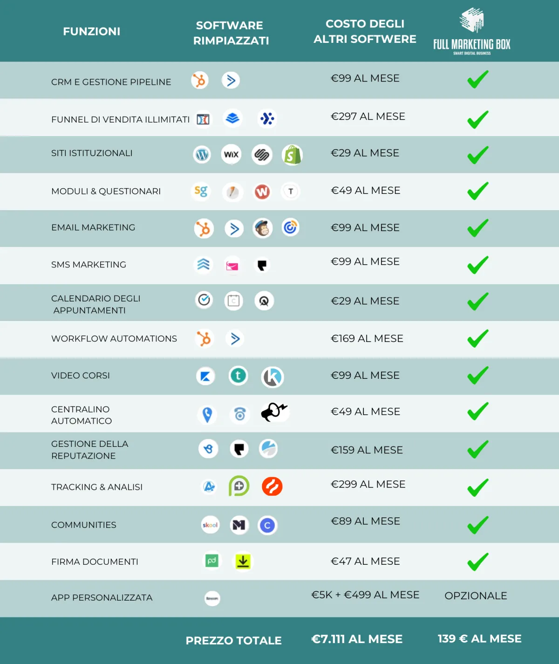The height and width of the screenshot is (664, 559).
Task: Select the green PandaDoc icon in Firma Documenti
Action: tap(212, 561)
